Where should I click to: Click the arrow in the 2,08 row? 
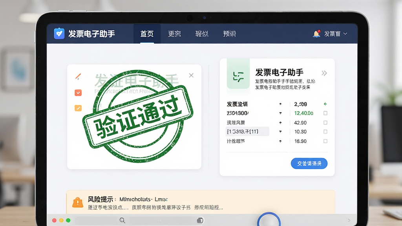tap(280, 104)
